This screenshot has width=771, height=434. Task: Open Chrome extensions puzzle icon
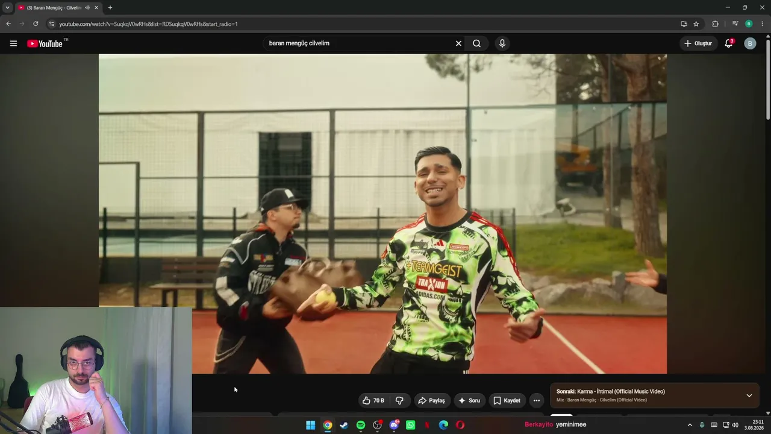[x=716, y=24]
